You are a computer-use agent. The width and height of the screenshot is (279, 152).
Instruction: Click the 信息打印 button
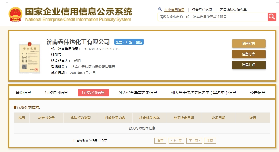[x=248, y=65]
